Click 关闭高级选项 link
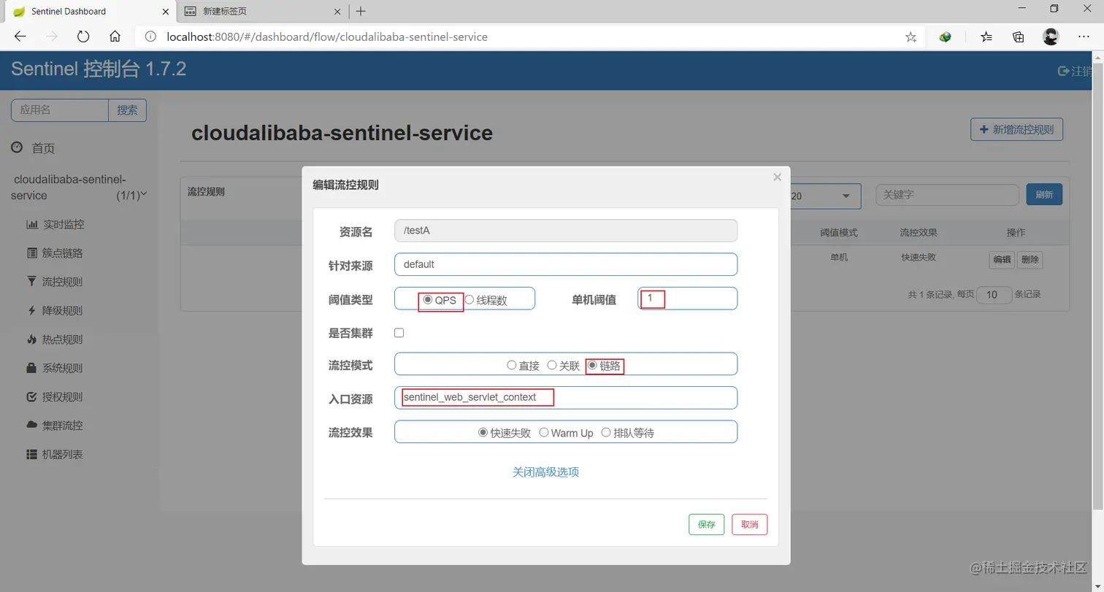The height and width of the screenshot is (592, 1104). coord(546,472)
